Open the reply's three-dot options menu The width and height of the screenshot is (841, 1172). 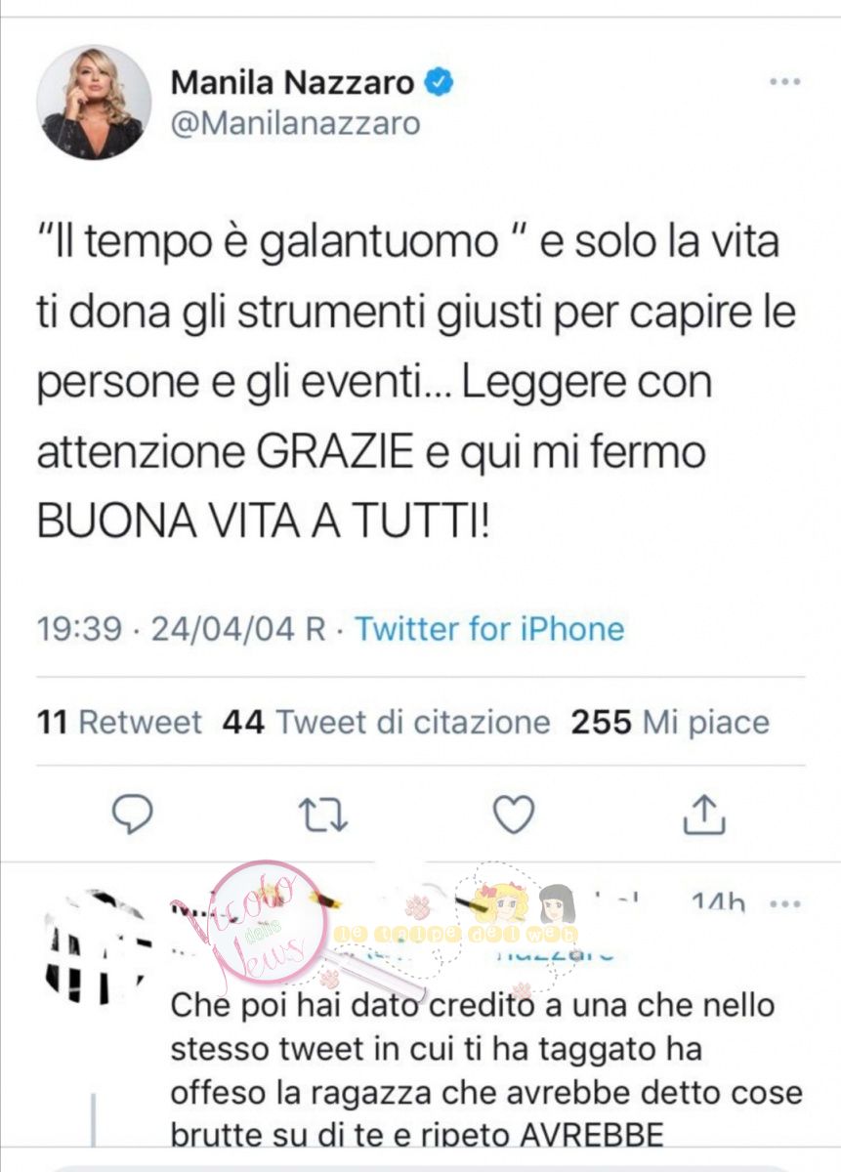tap(786, 903)
